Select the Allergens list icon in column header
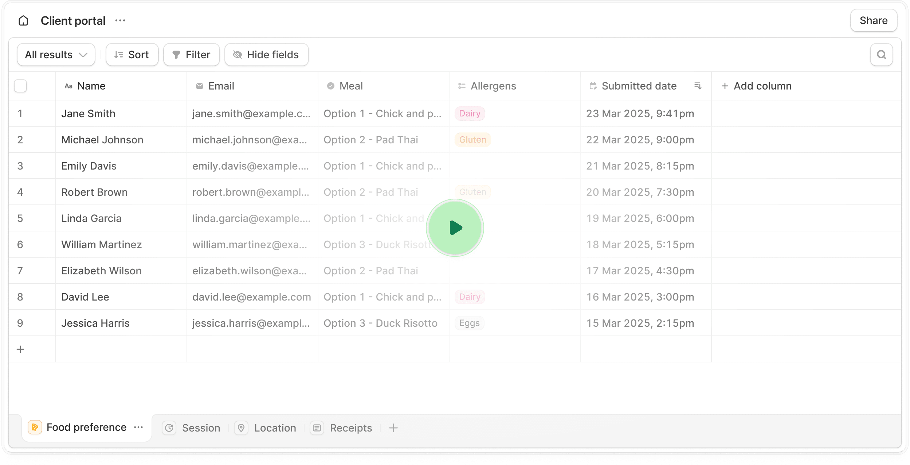Image resolution: width=910 pixels, height=465 pixels. coord(462,86)
